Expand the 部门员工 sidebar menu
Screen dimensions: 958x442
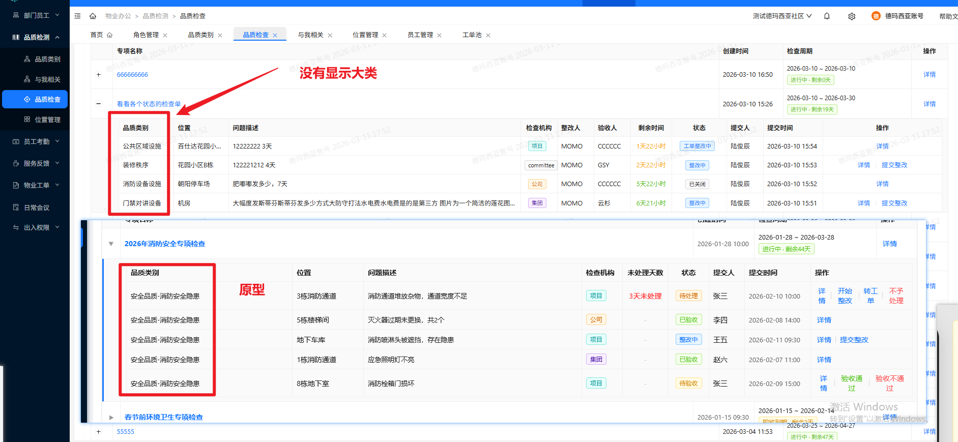pos(57,15)
